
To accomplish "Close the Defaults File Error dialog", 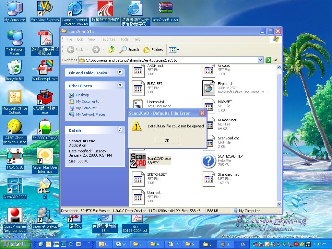I will pos(202,113).
